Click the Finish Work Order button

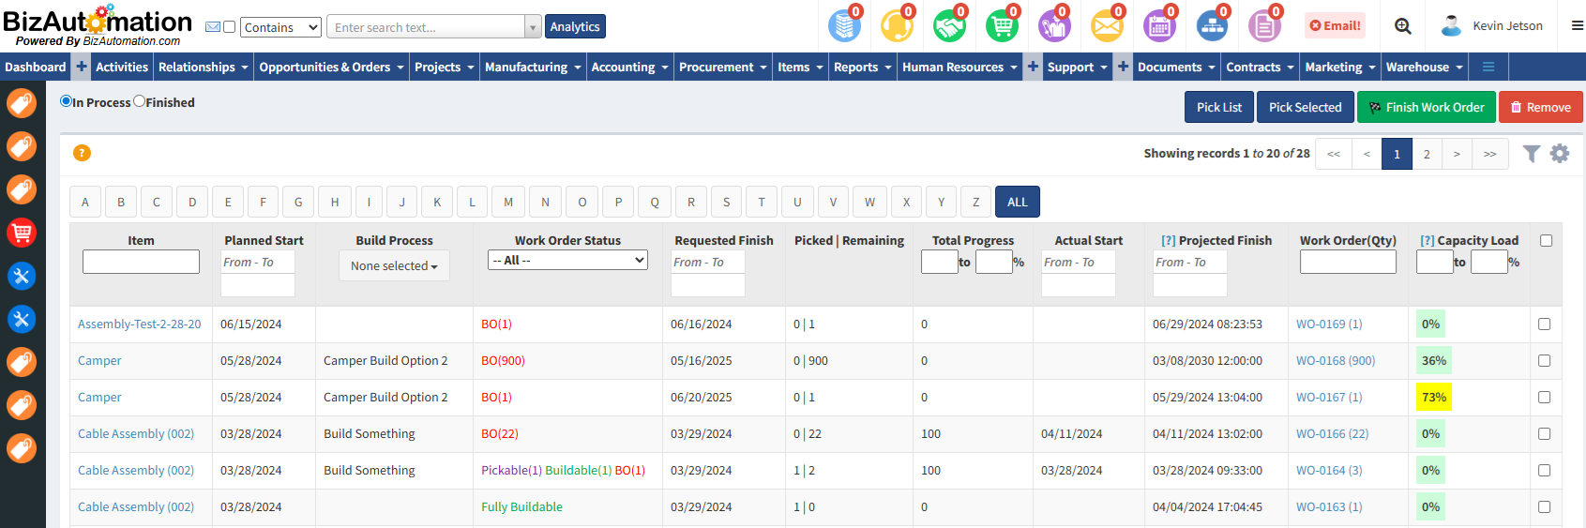(x=1427, y=107)
